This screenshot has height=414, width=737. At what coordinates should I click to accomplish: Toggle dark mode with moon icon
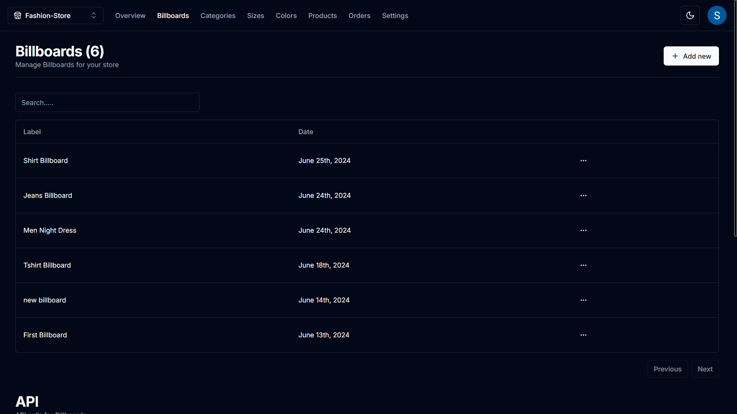coord(690,15)
